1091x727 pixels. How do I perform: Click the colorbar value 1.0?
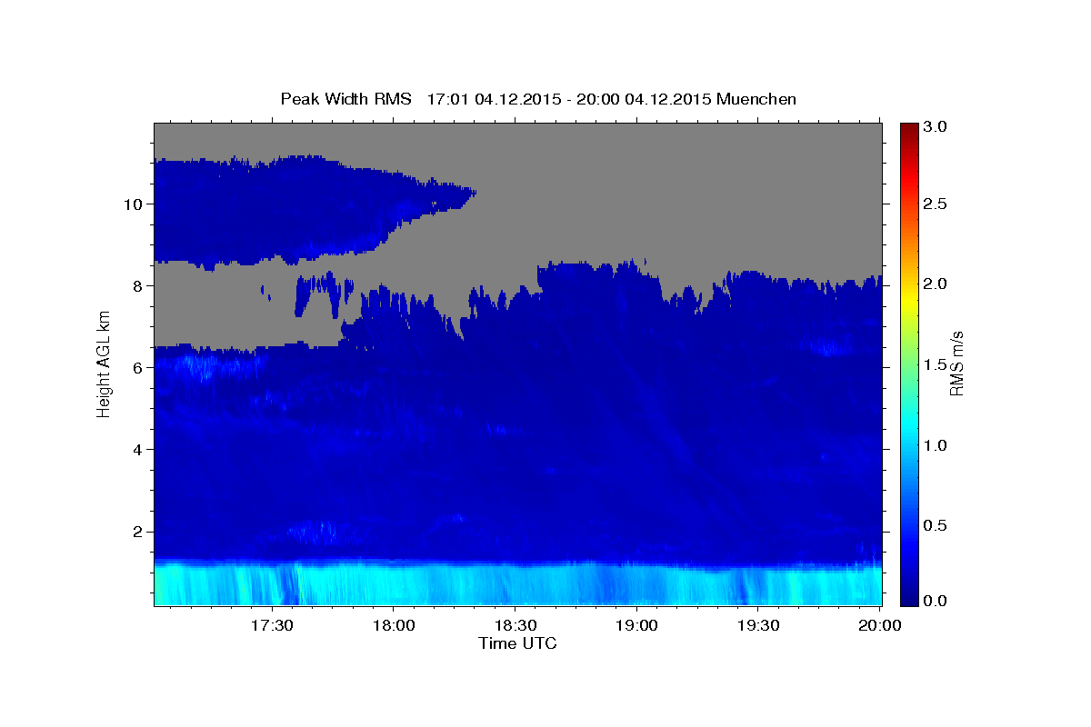click(x=936, y=445)
